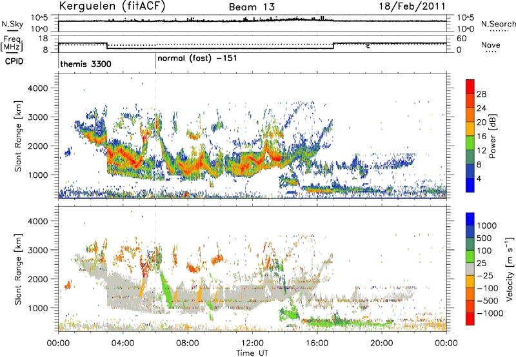
Task: Pick the dark blue bottom segment of the Power colorbar
Action: (x=470, y=186)
